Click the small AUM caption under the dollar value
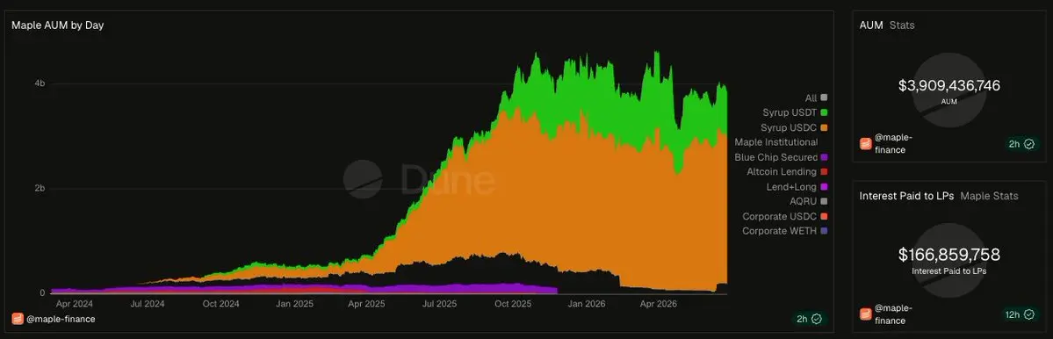The height and width of the screenshot is (339, 1053). (x=948, y=101)
